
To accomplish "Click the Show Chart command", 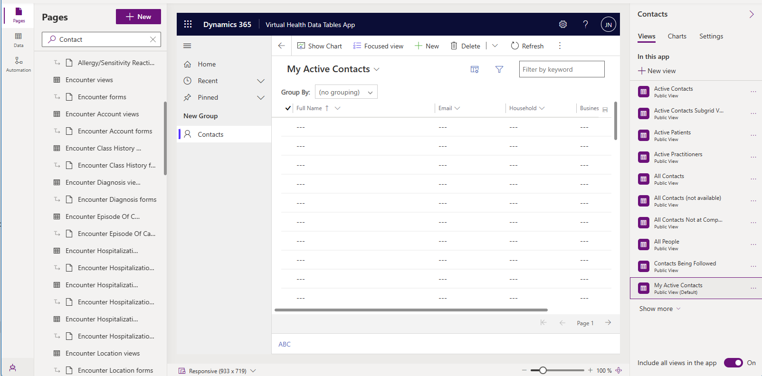I will click(x=319, y=46).
